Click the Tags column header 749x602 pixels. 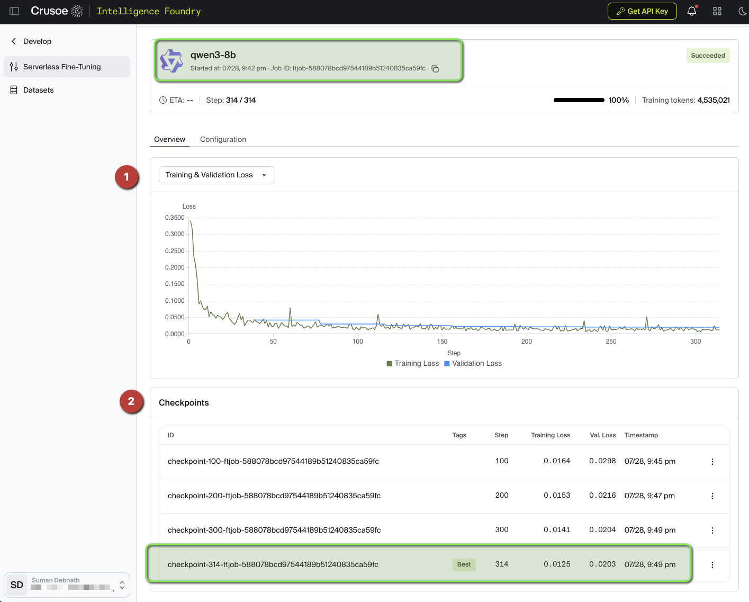point(459,435)
